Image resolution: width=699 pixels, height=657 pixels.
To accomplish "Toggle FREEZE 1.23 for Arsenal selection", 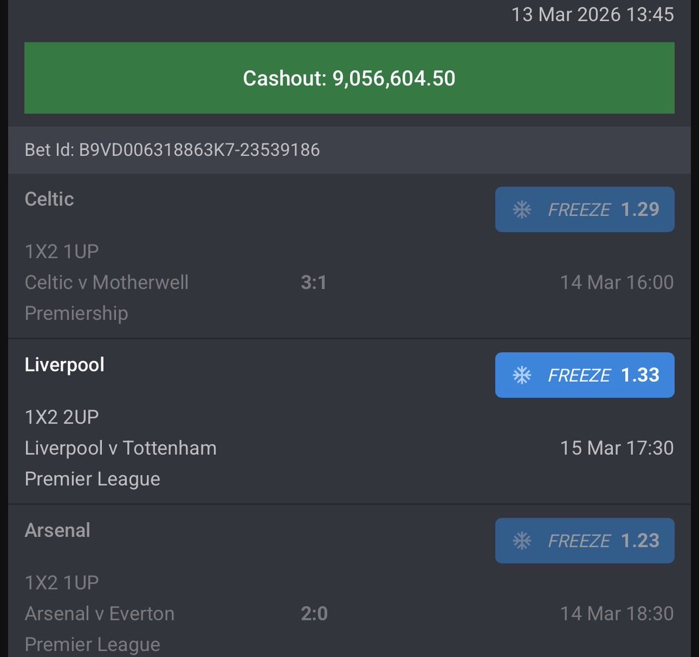I will 585,541.
